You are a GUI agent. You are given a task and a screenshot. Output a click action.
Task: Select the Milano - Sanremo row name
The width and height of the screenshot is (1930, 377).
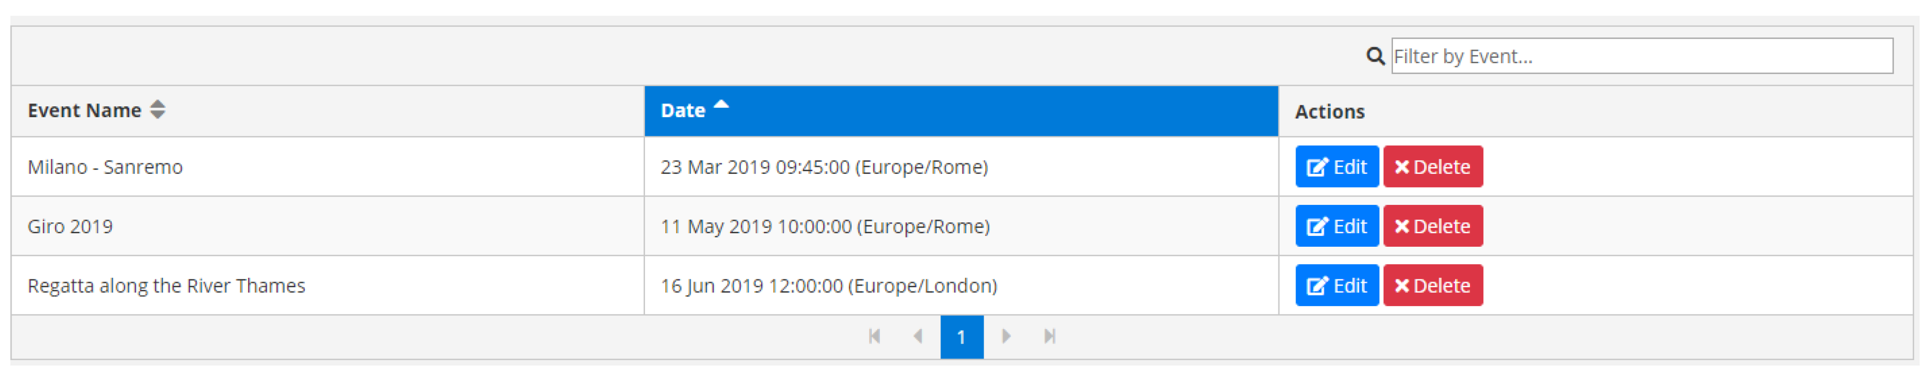tap(105, 167)
